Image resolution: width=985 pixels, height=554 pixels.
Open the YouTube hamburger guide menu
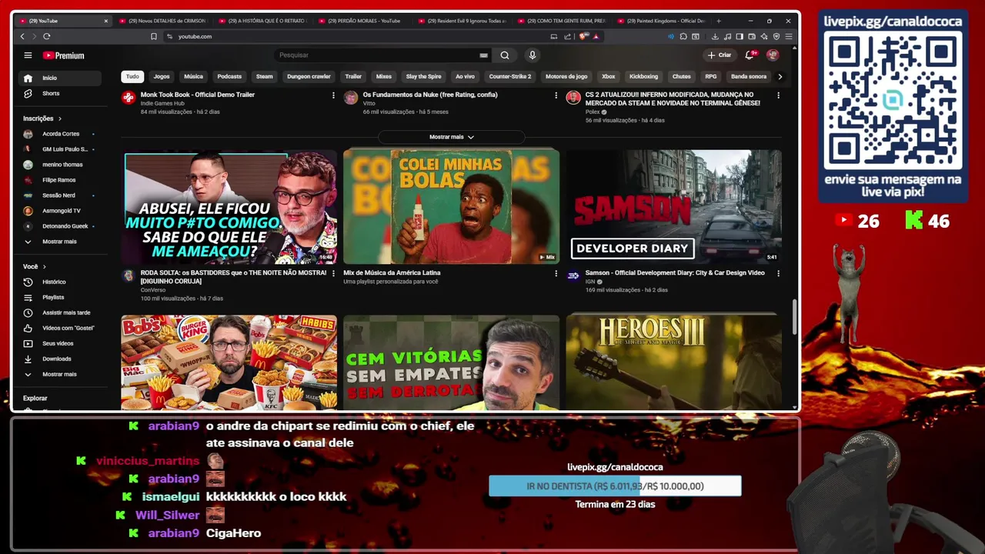[x=28, y=55]
